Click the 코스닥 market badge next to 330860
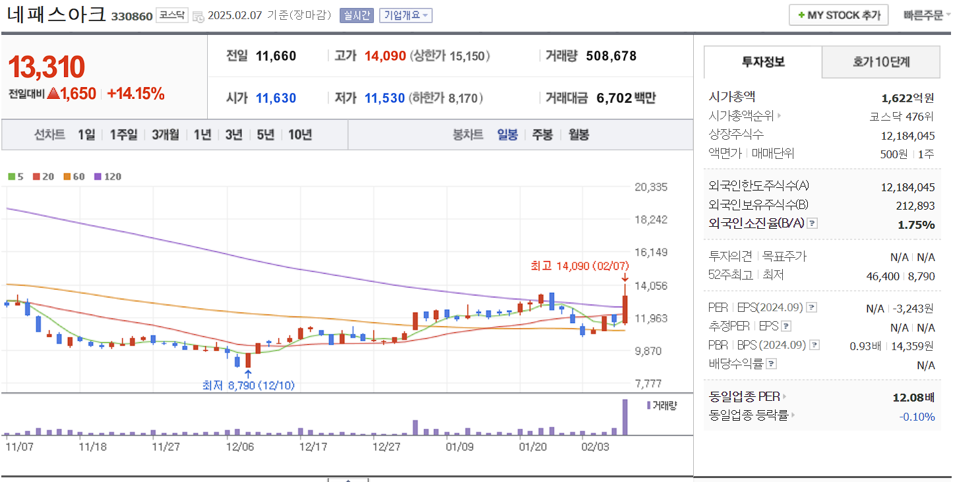953x482 pixels. click(x=171, y=15)
